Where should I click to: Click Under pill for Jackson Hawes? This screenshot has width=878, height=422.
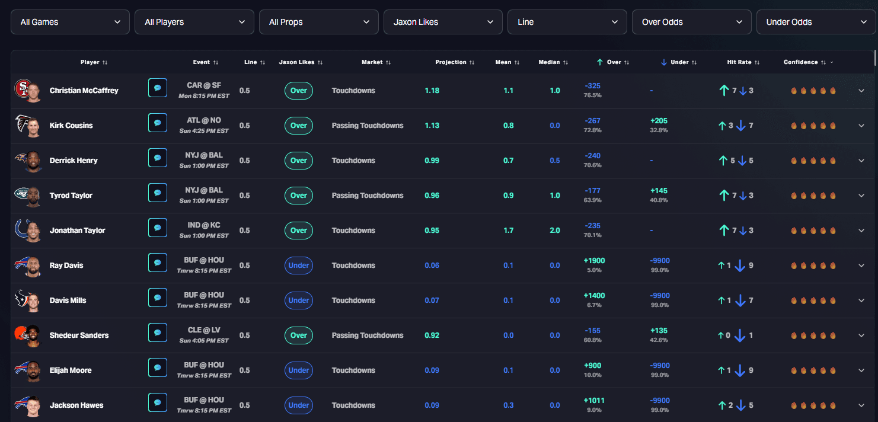pos(299,405)
